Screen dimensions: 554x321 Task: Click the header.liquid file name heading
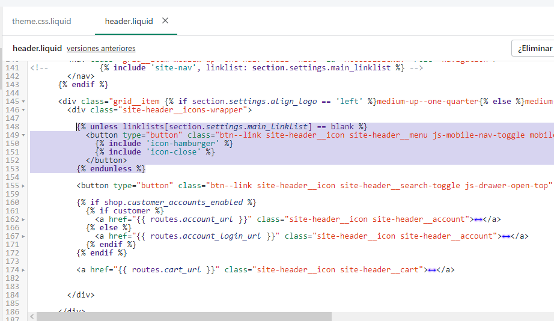point(37,48)
